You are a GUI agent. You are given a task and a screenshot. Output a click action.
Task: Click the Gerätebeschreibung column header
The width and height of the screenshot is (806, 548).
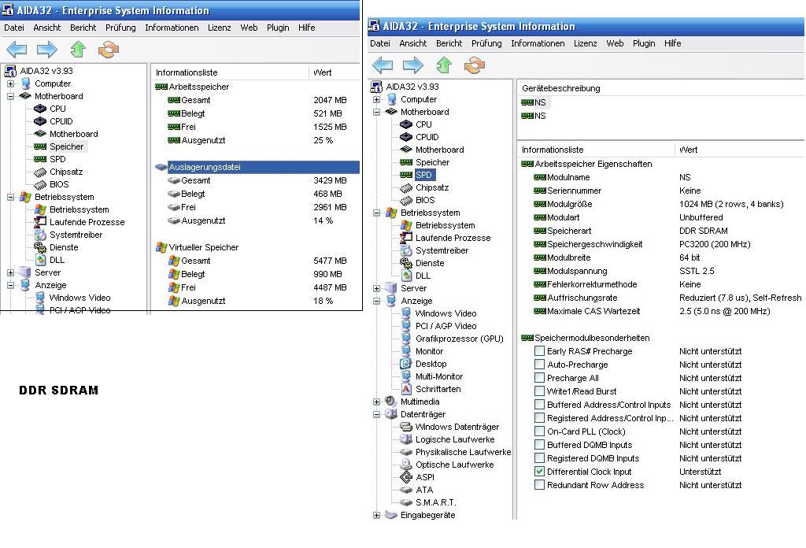click(661, 88)
